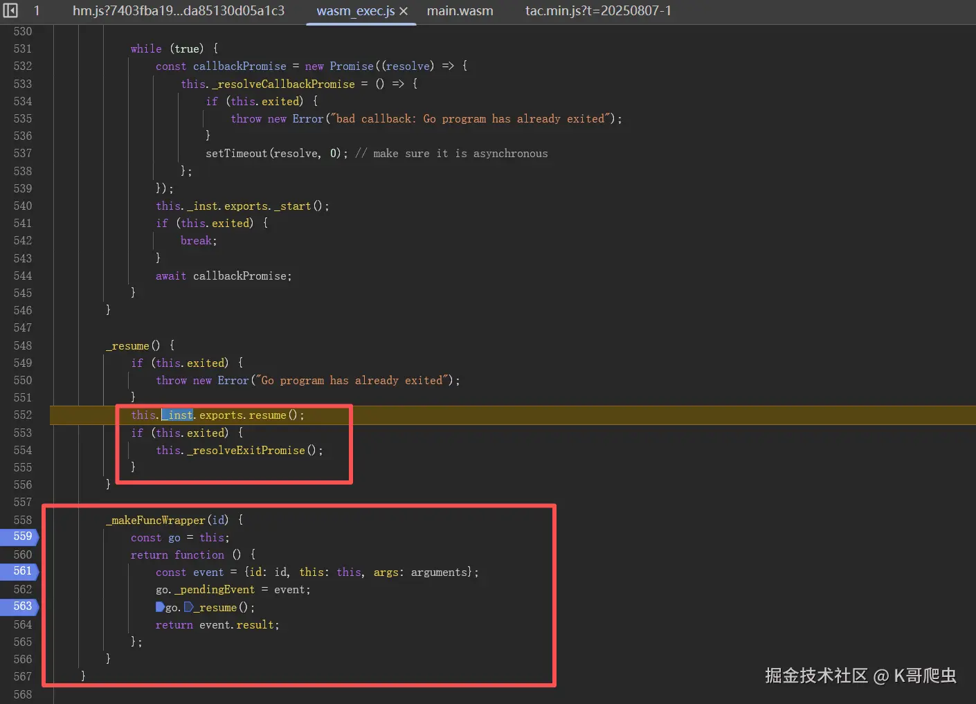
Task: Click the inline breakpoint marker before go.
Action: pos(160,607)
